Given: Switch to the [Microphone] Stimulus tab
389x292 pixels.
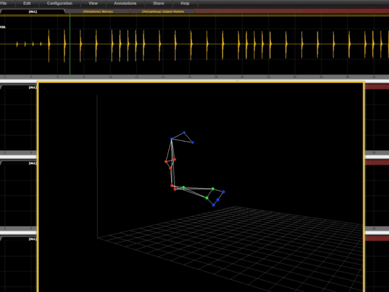Looking at the screenshot, I should tap(98, 11).
